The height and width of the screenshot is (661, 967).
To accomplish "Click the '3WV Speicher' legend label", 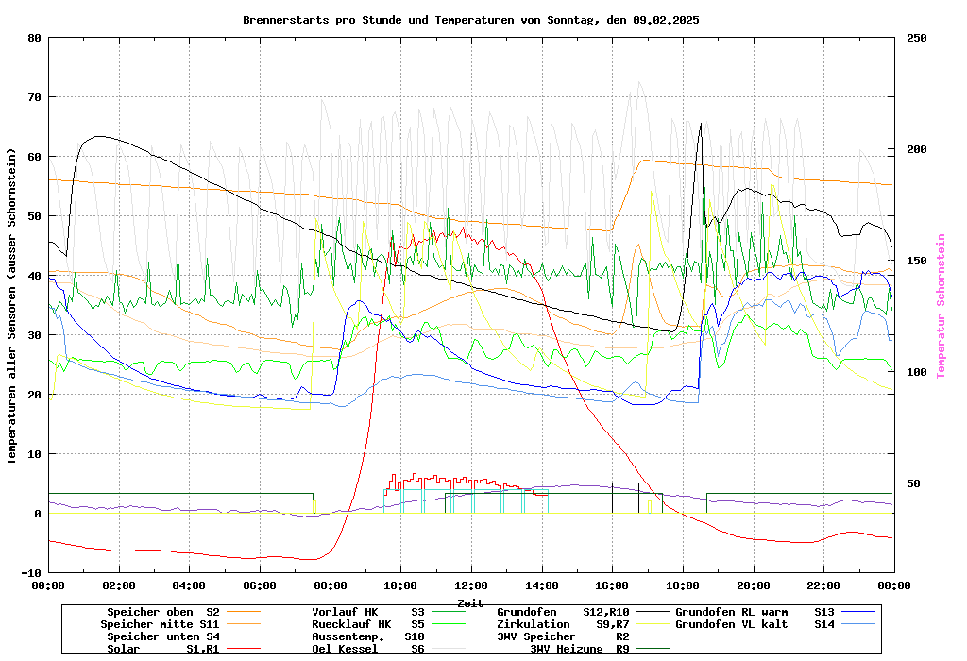I will coord(536,636).
